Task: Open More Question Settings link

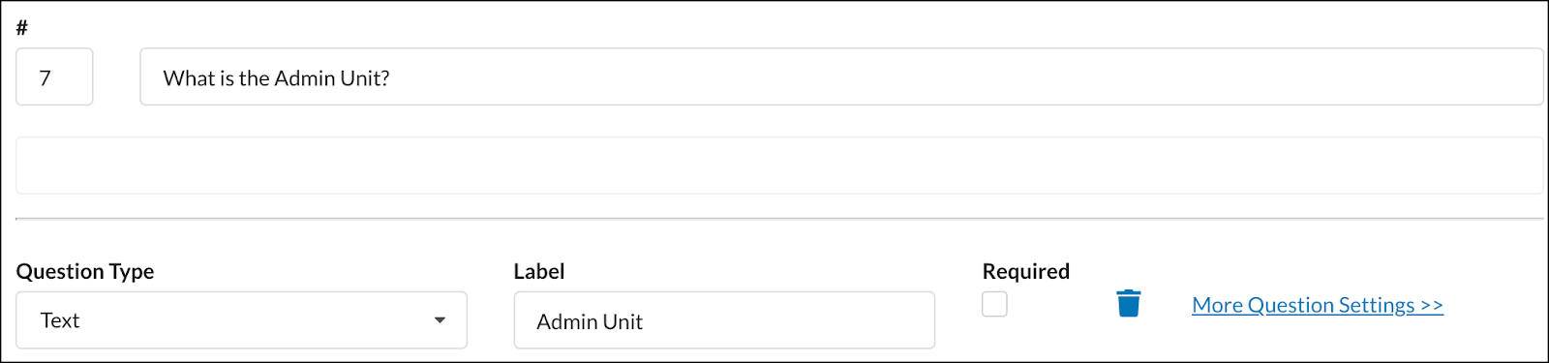Action: 1317,305
